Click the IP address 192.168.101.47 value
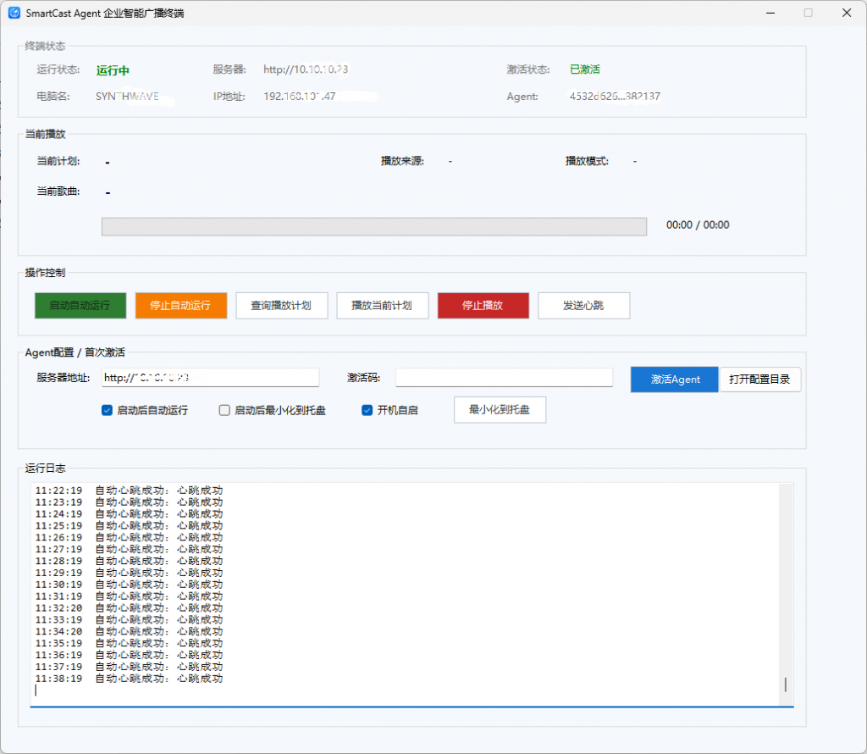The height and width of the screenshot is (754, 867). click(x=299, y=97)
